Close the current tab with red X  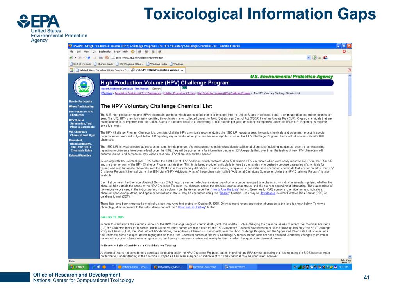349,70
